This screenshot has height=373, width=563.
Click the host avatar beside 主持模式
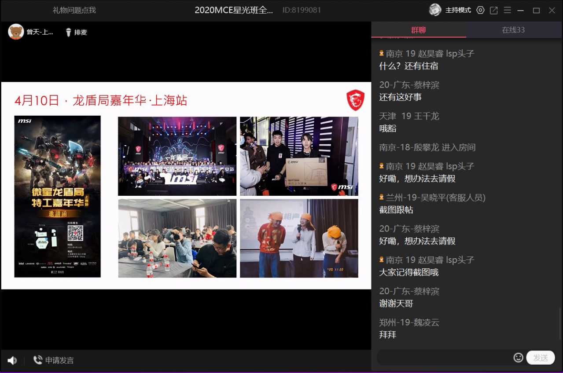tap(435, 10)
